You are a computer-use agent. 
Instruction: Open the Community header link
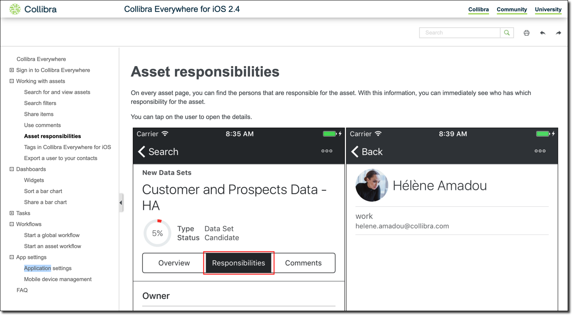512,9
